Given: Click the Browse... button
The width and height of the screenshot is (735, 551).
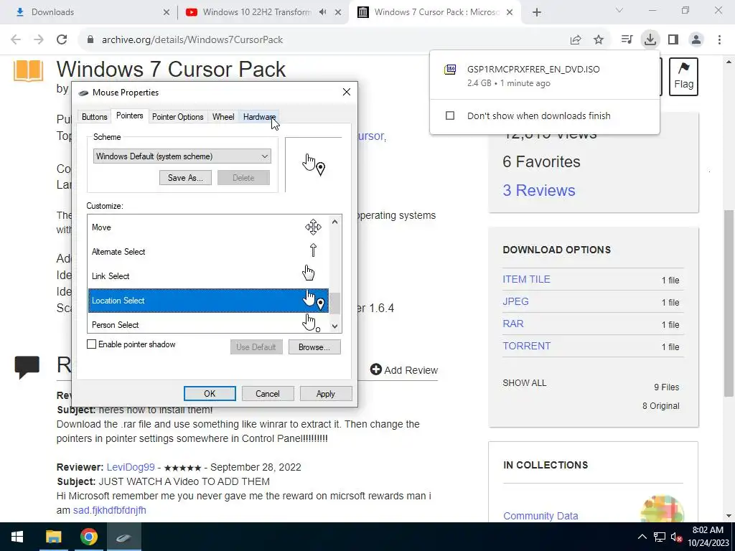Looking at the screenshot, I should pos(314,347).
